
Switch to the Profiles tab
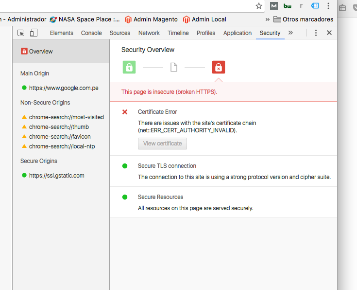206,33
